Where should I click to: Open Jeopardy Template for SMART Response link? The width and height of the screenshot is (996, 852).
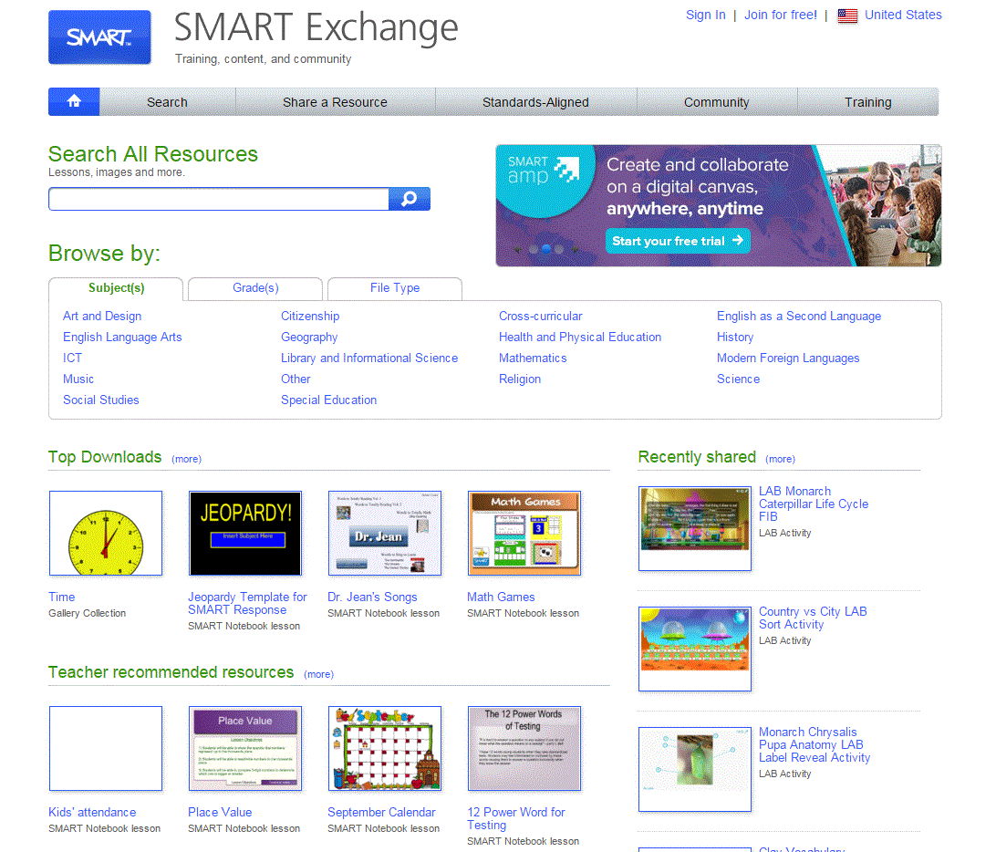247,604
